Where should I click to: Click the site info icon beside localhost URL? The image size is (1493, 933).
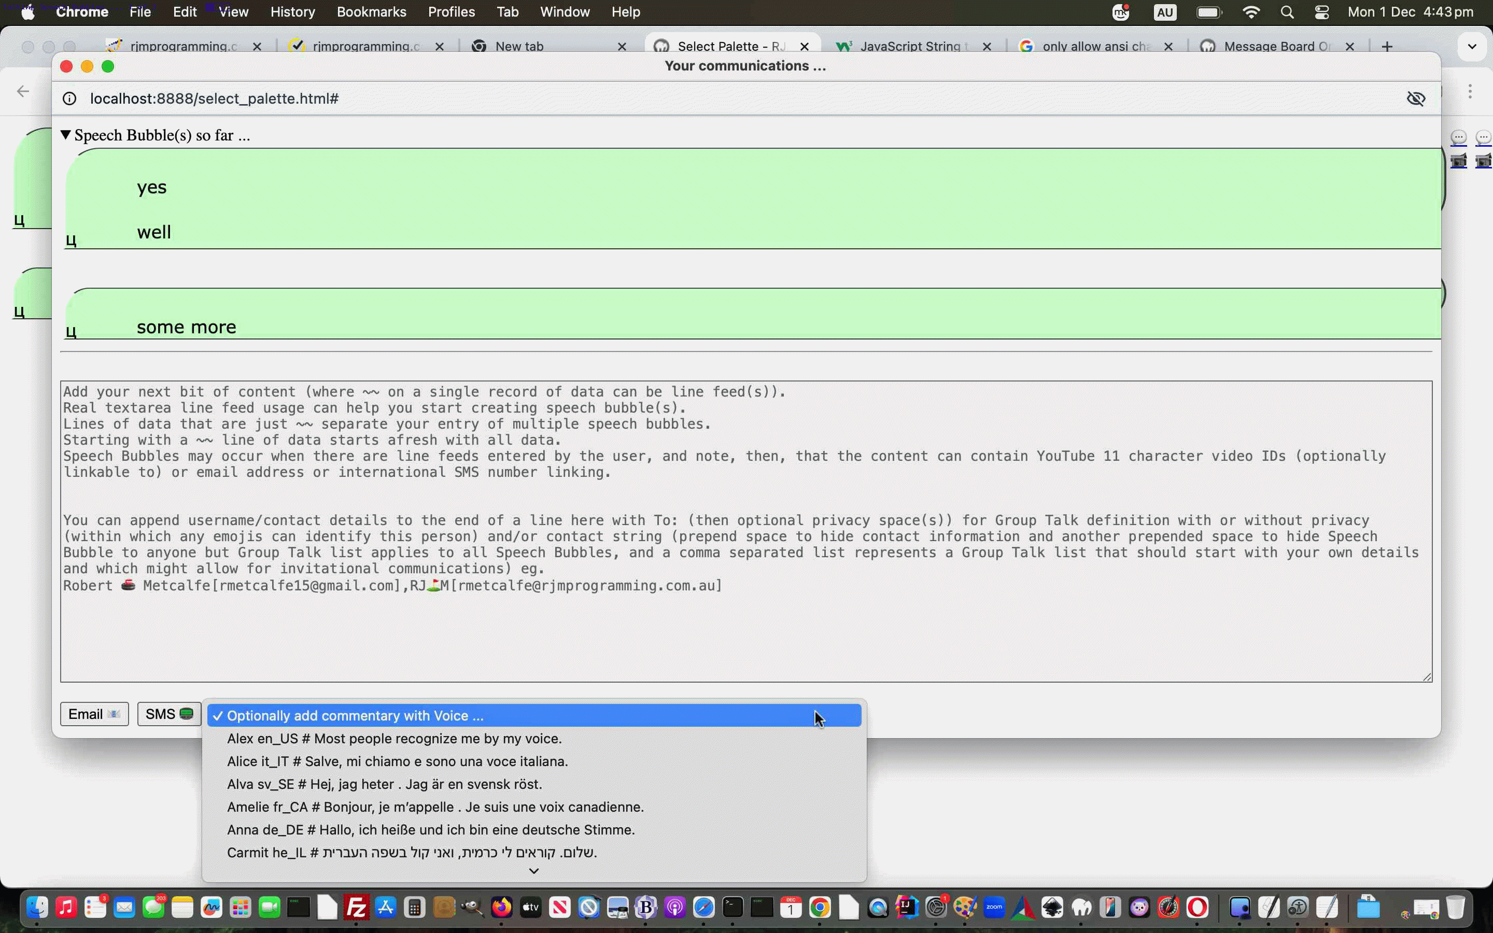point(69,98)
